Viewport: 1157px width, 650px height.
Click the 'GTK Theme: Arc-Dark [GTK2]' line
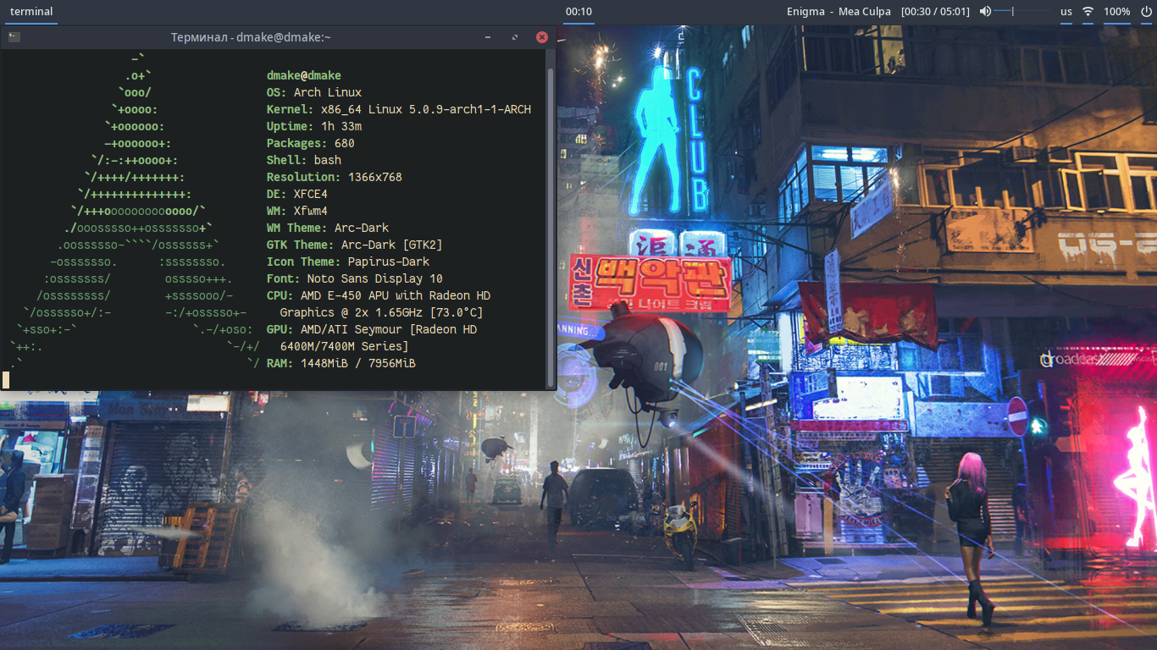click(355, 245)
